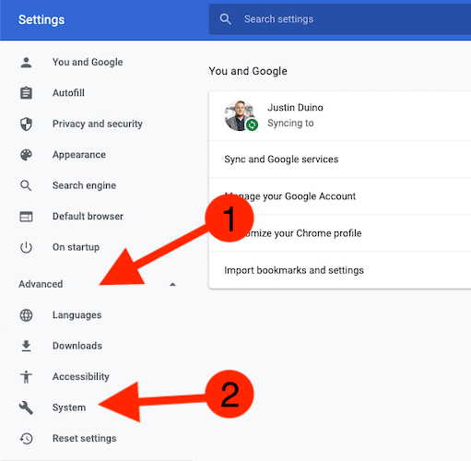Click the magnifier icon beside Search engine
Screen dimensions: 471x461
coord(26,185)
